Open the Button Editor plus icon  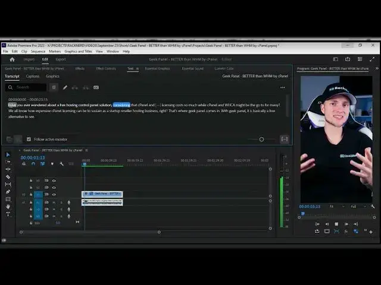[x=371, y=232]
